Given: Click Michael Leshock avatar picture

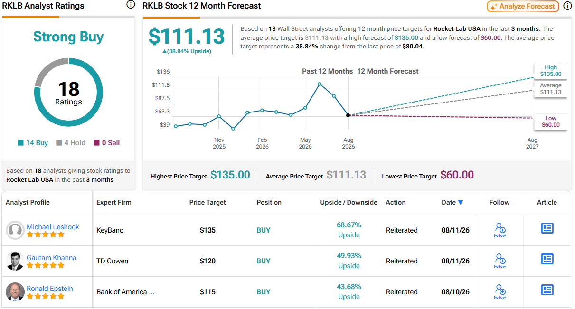Looking at the screenshot, I should coord(15,230).
